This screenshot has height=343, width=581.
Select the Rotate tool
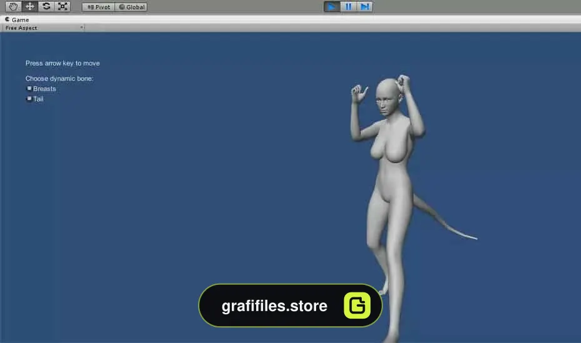[x=46, y=6]
